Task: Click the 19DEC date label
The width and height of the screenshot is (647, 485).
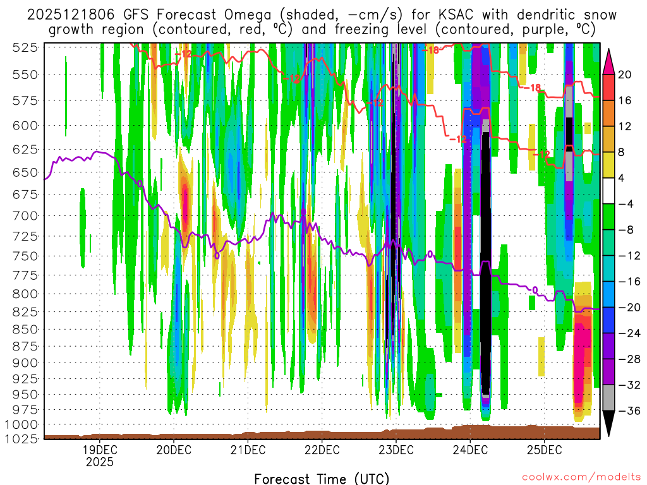Action: [99, 450]
